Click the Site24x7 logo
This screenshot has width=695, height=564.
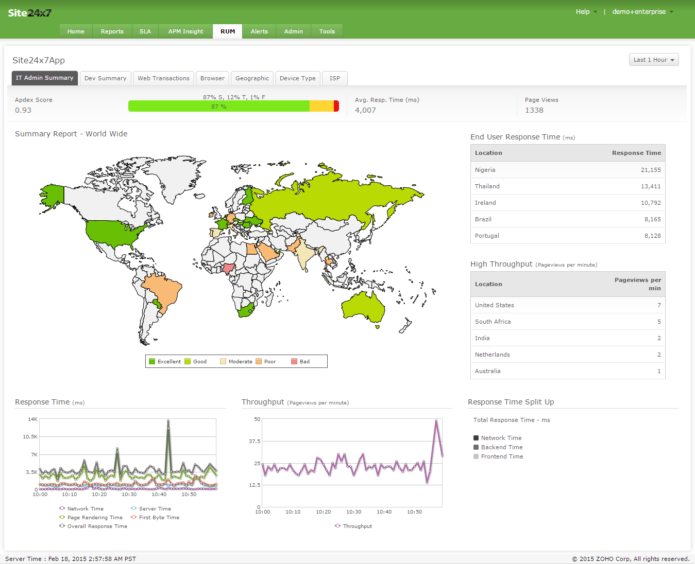[30, 13]
